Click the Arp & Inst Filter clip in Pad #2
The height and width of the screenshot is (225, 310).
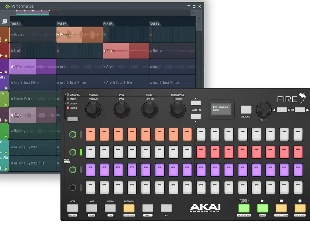pyautogui.click(x=80, y=83)
